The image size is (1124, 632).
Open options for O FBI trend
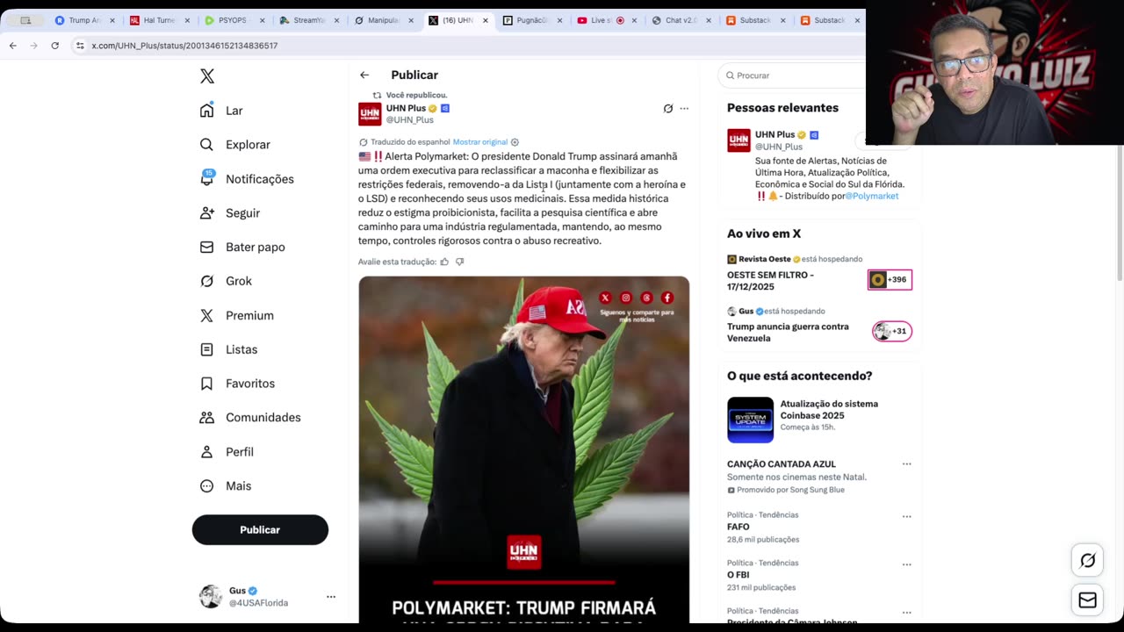coord(906,564)
